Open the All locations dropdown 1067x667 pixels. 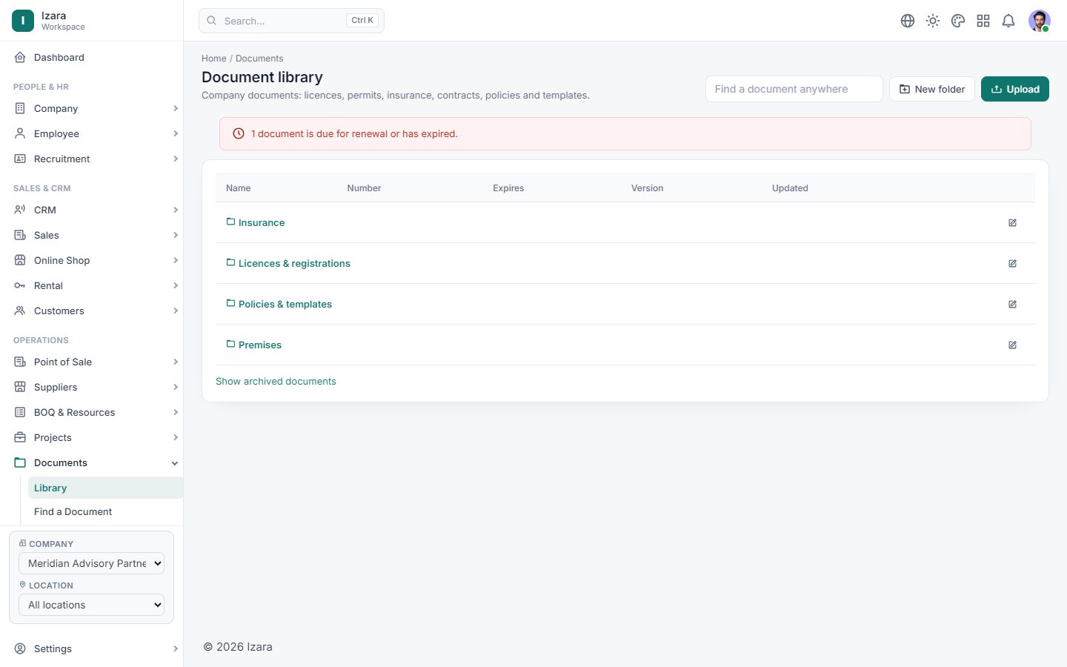(91, 605)
